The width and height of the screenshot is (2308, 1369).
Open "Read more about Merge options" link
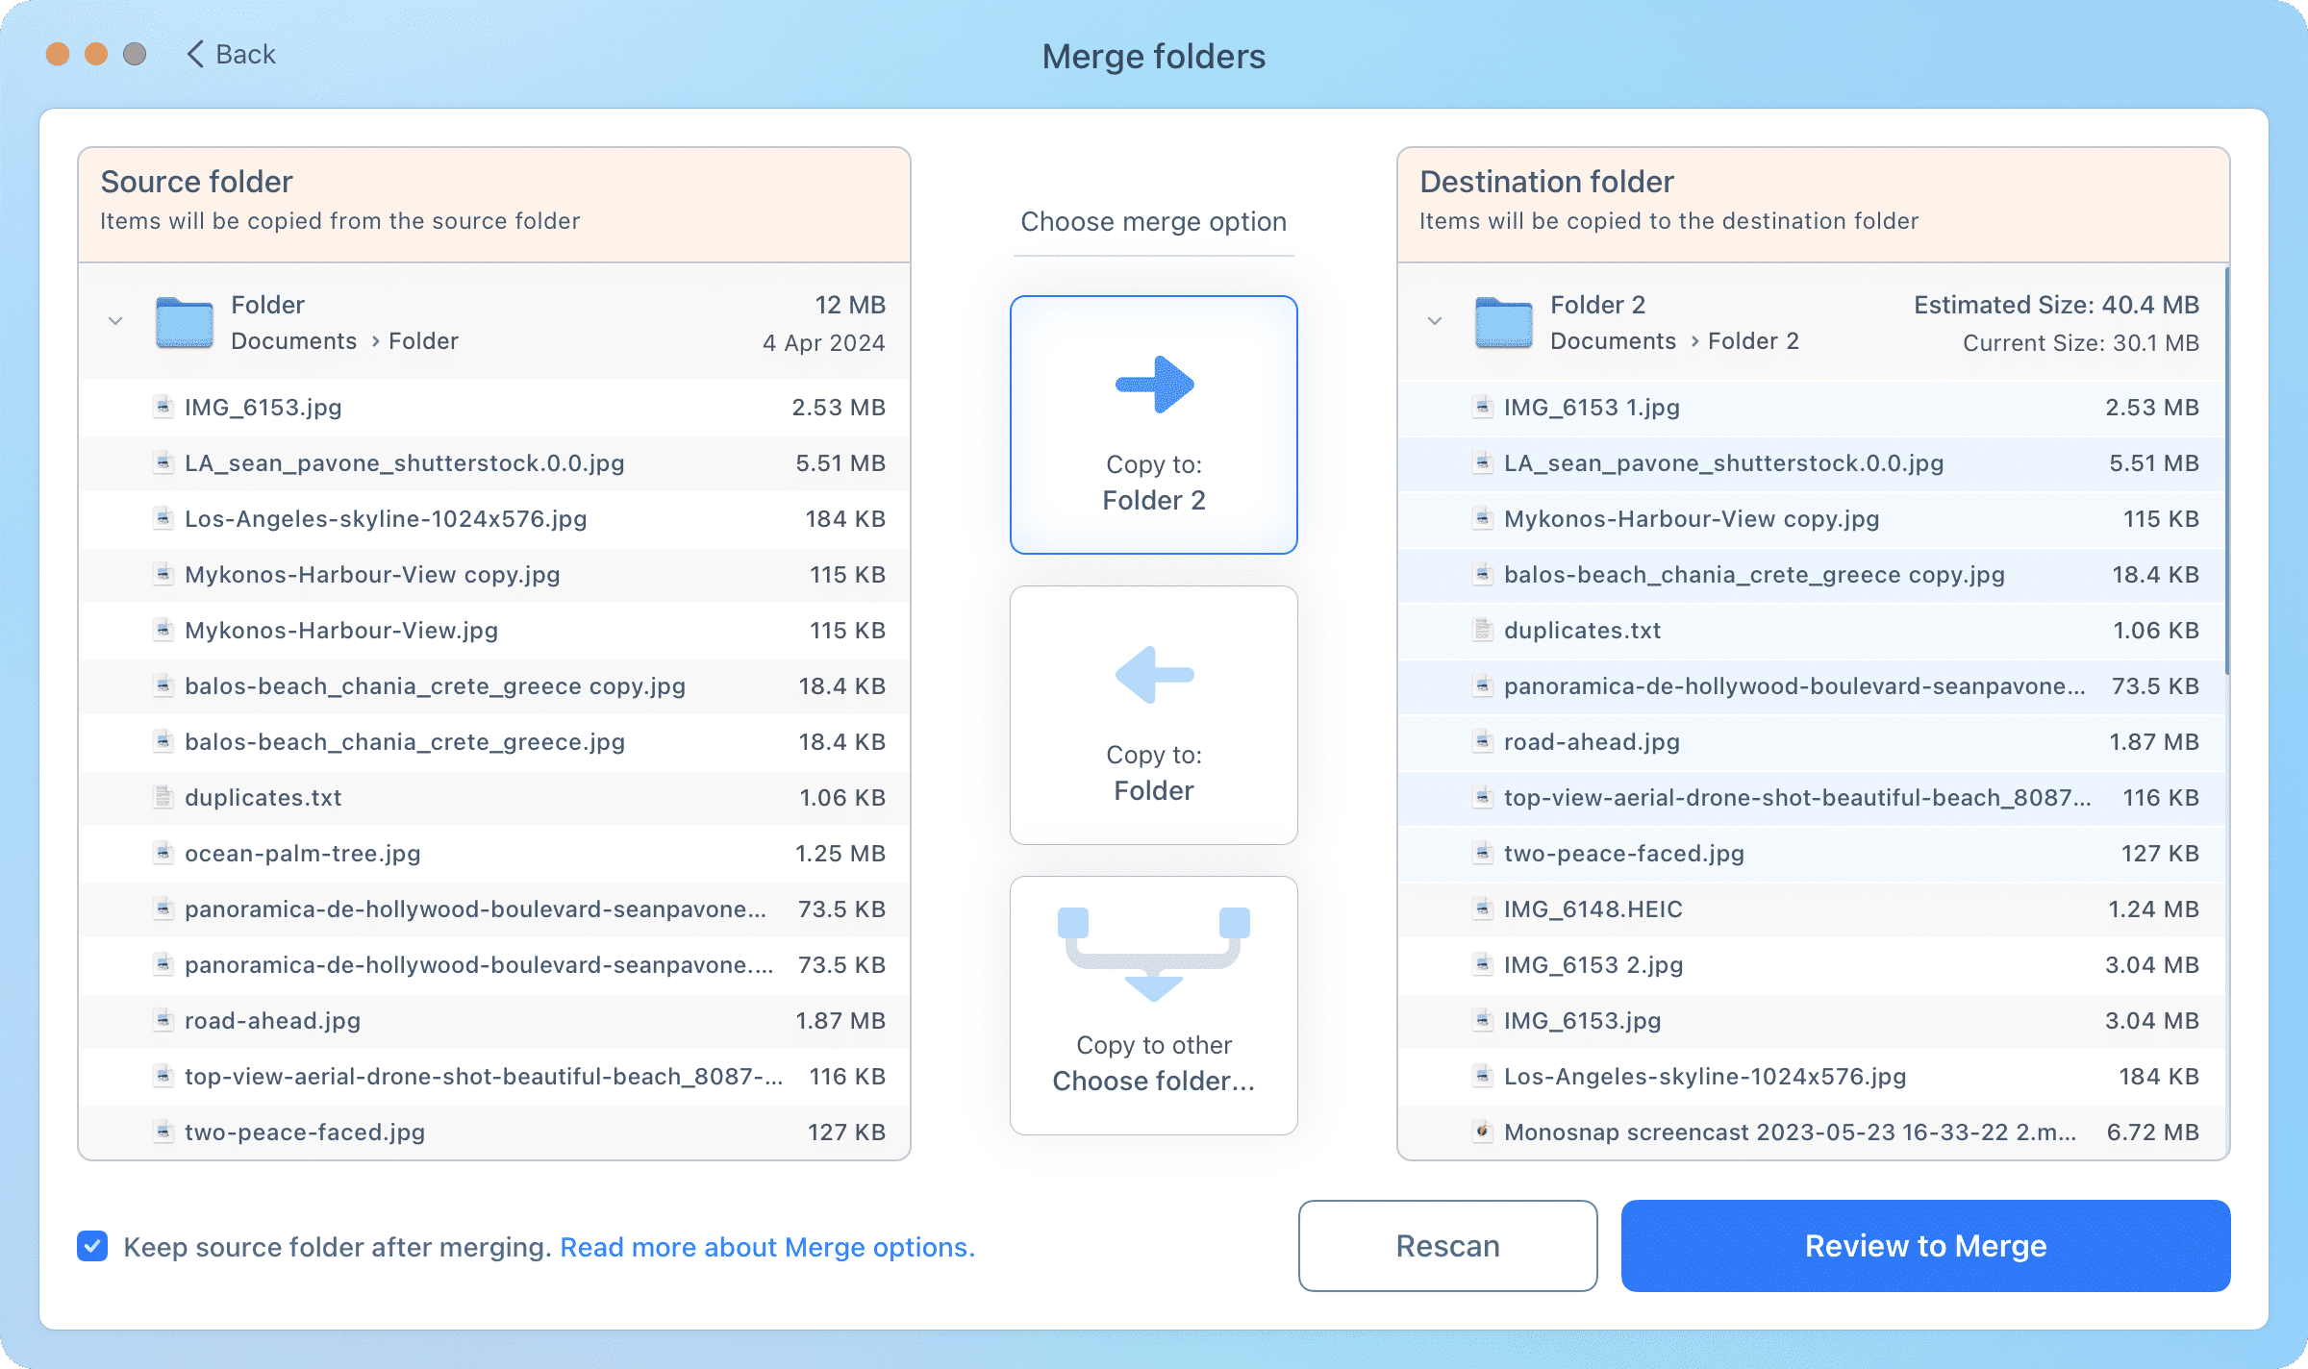coord(766,1247)
